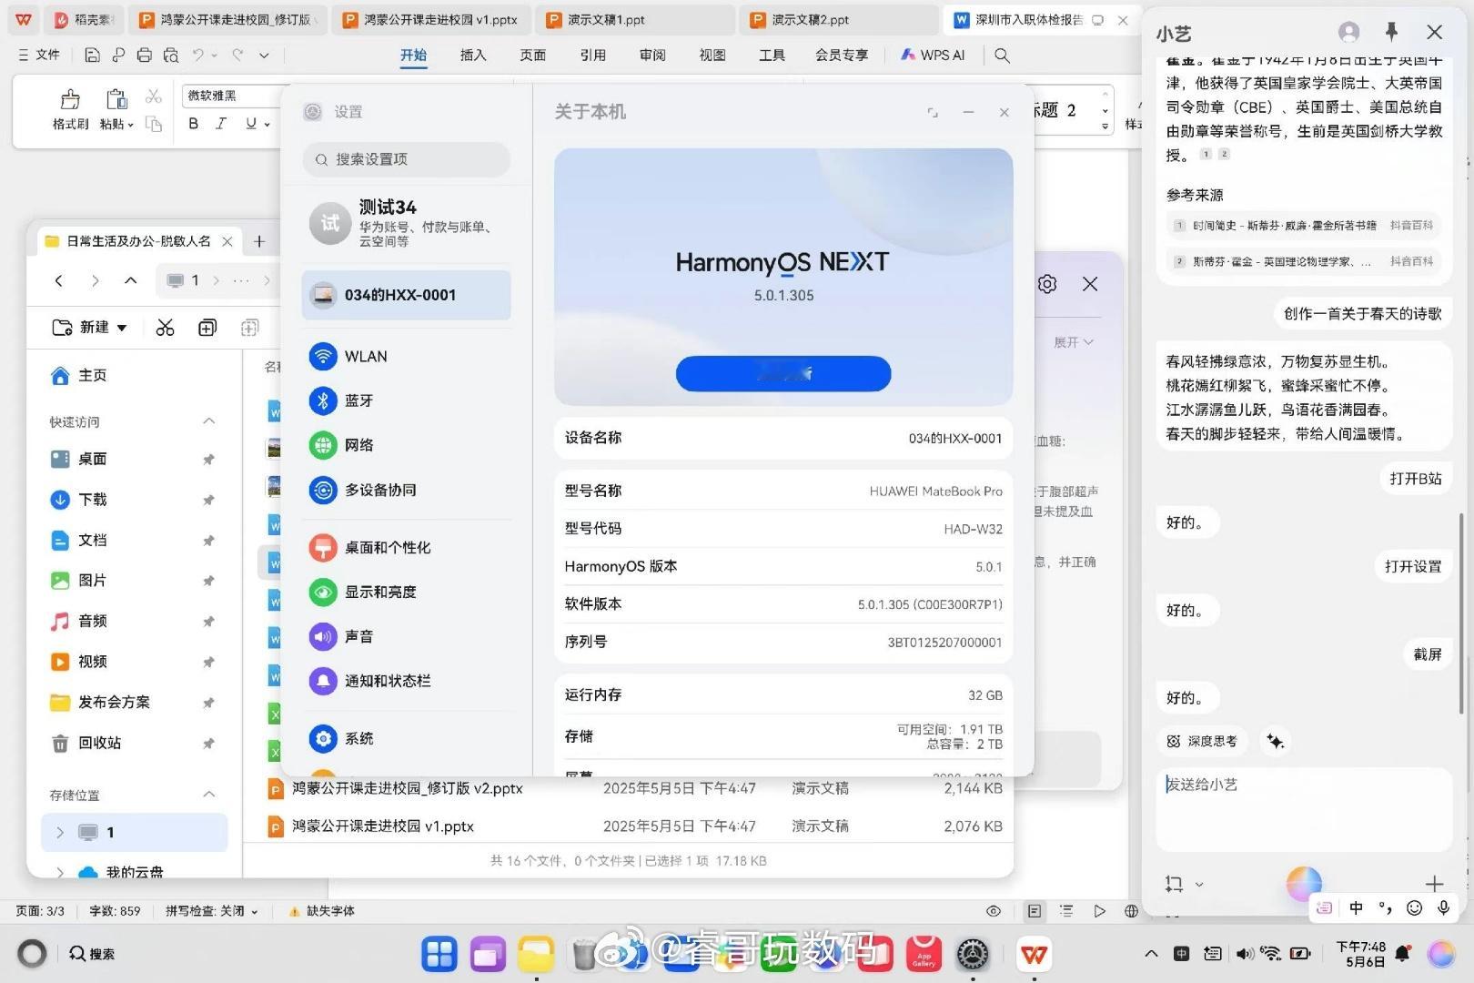Click the notification bell in system tray
Screen dimensions: 1474x983
[1402, 954]
